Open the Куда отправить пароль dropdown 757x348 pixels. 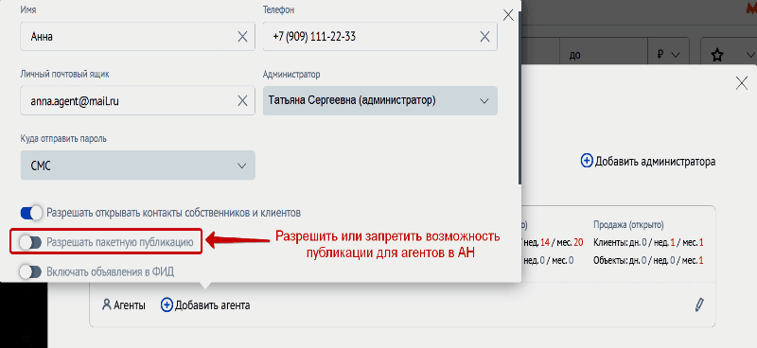[x=137, y=165]
